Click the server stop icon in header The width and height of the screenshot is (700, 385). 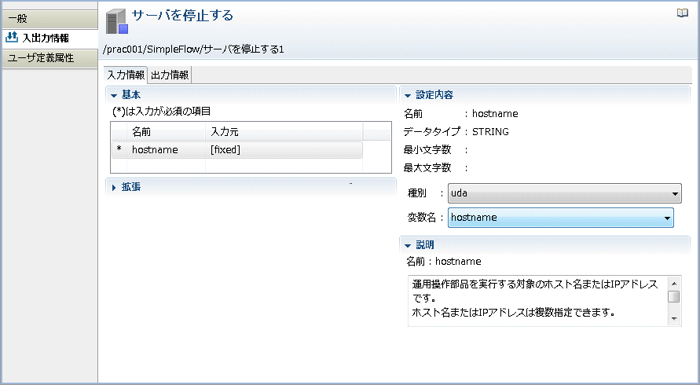tap(117, 22)
